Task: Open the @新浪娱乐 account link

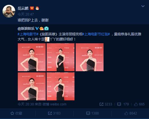Action: pyautogui.click(x=26, y=29)
